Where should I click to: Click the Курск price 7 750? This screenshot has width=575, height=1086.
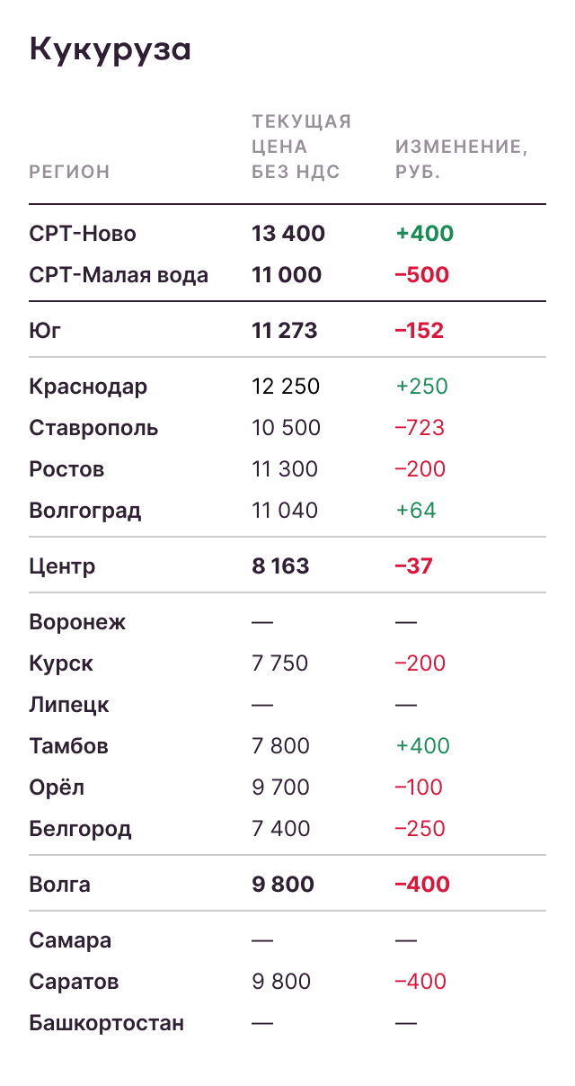pos(279,663)
